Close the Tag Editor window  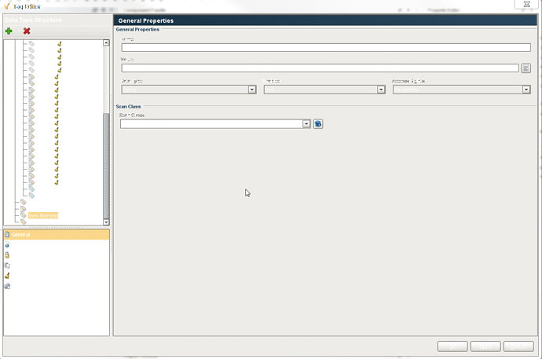[x=526, y=4]
